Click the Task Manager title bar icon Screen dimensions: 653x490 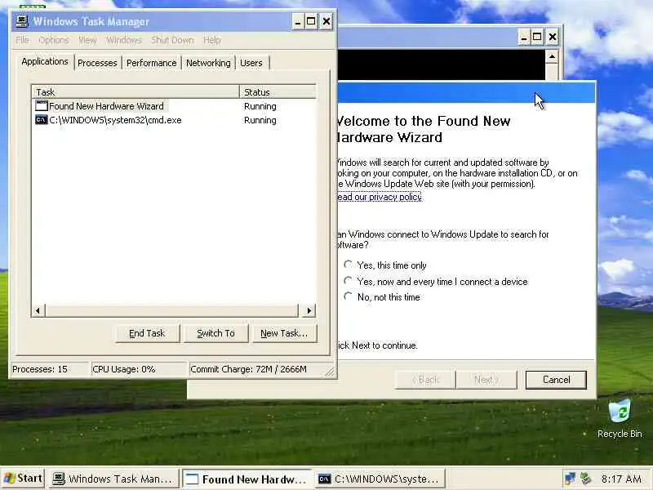[22, 21]
